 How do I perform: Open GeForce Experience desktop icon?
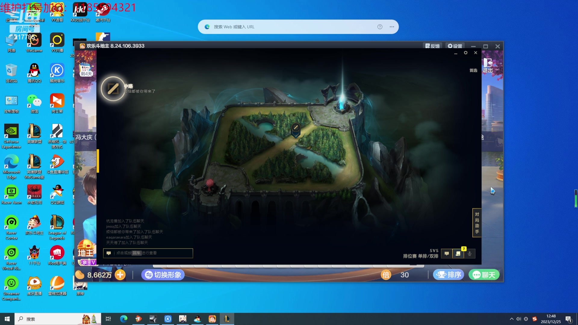tap(11, 136)
